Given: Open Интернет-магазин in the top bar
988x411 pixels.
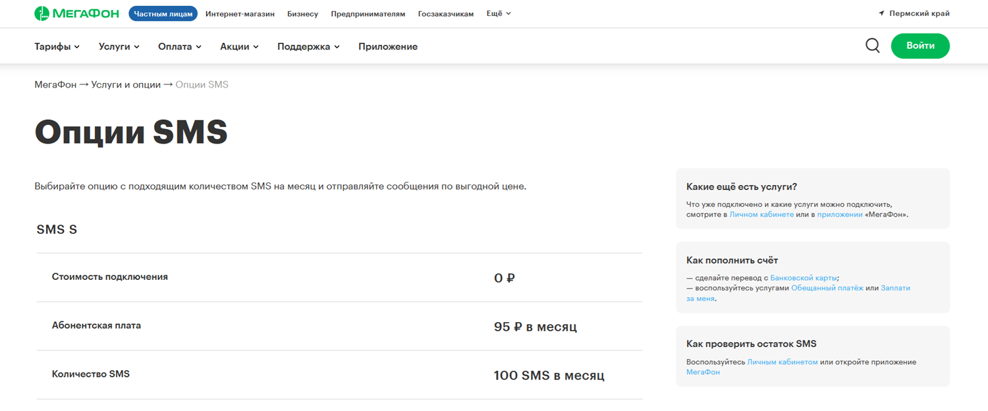Looking at the screenshot, I should click(240, 14).
